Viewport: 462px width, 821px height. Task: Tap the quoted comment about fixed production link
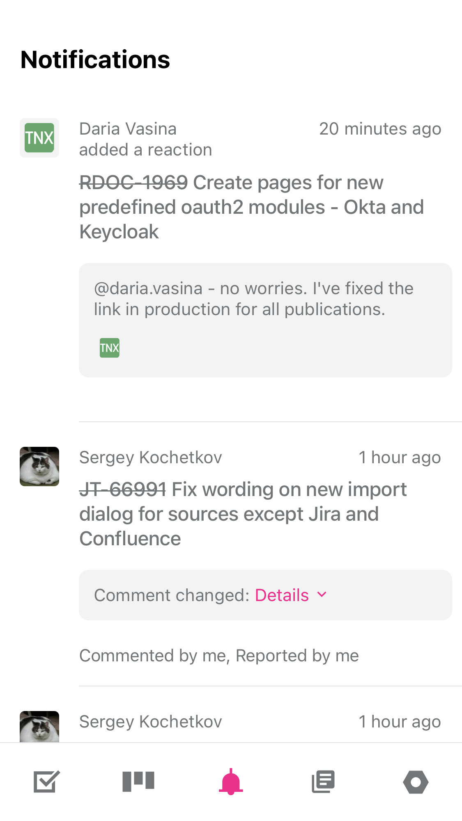tap(253, 298)
